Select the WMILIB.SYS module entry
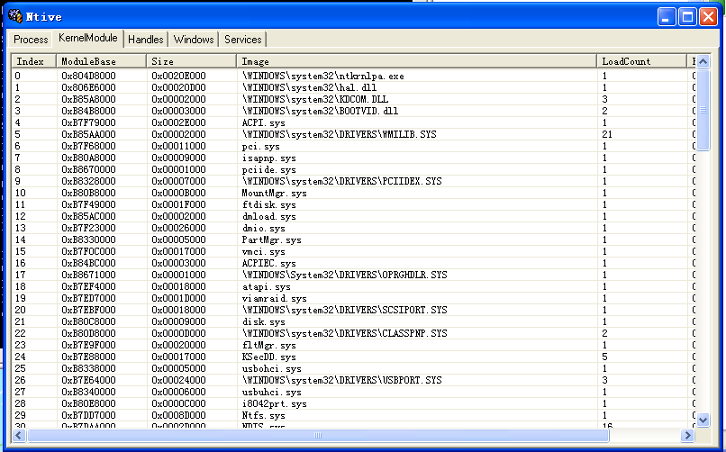This screenshot has height=452, width=726. [x=353, y=134]
